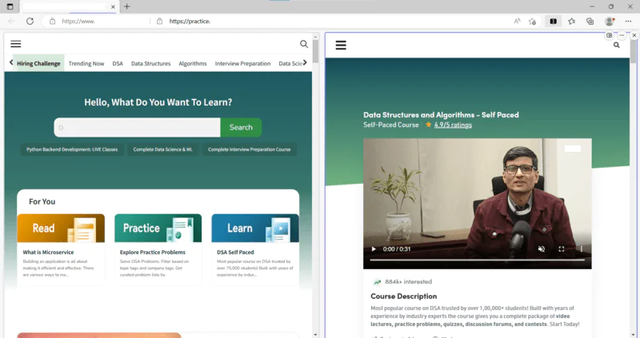The height and width of the screenshot is (338, 640).
Task: Open Explore Practice Problems
Action: (153, 253)
